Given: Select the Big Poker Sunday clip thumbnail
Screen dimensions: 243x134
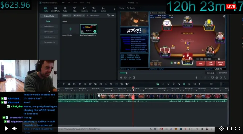Looking at the screenshot, I should [89, 29].
